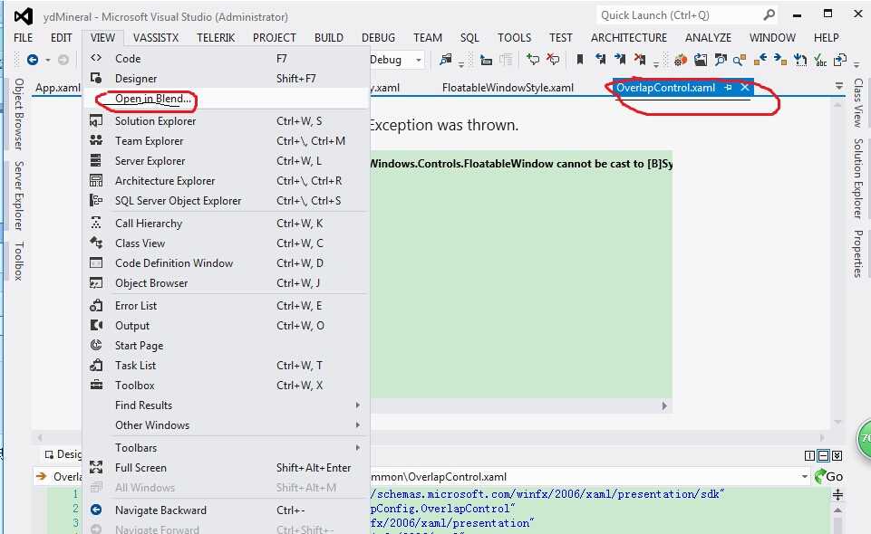Click the Architecture Explorer icon in menu
The image size is (871, 534).
96,181
